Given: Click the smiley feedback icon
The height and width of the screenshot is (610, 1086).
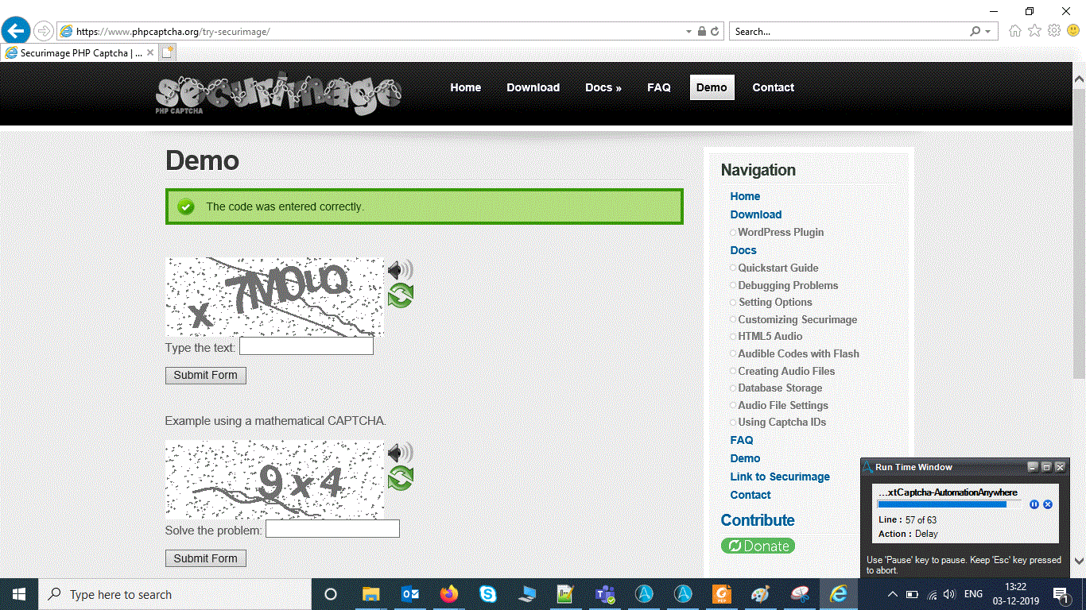Looking at the screenshot, I should 1073,31.
